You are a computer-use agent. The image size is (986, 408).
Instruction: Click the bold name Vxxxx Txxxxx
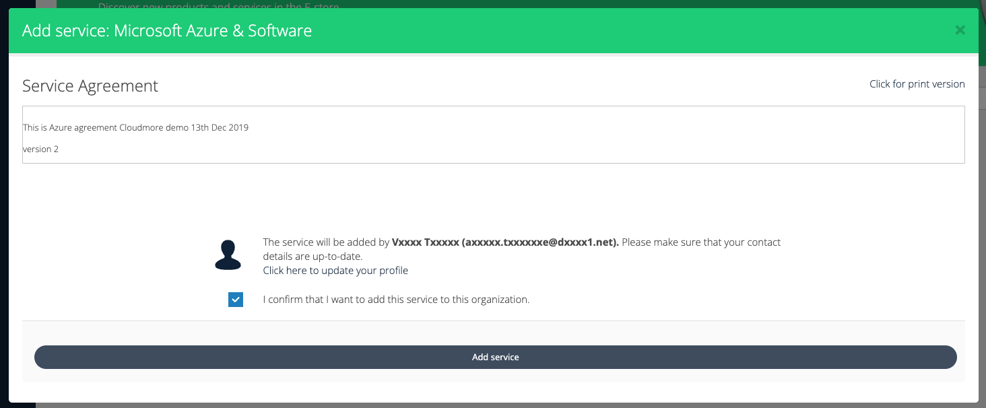(x=425, y=242)
